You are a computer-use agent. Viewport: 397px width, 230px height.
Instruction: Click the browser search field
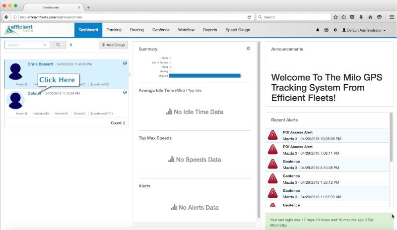pos(294,17)
